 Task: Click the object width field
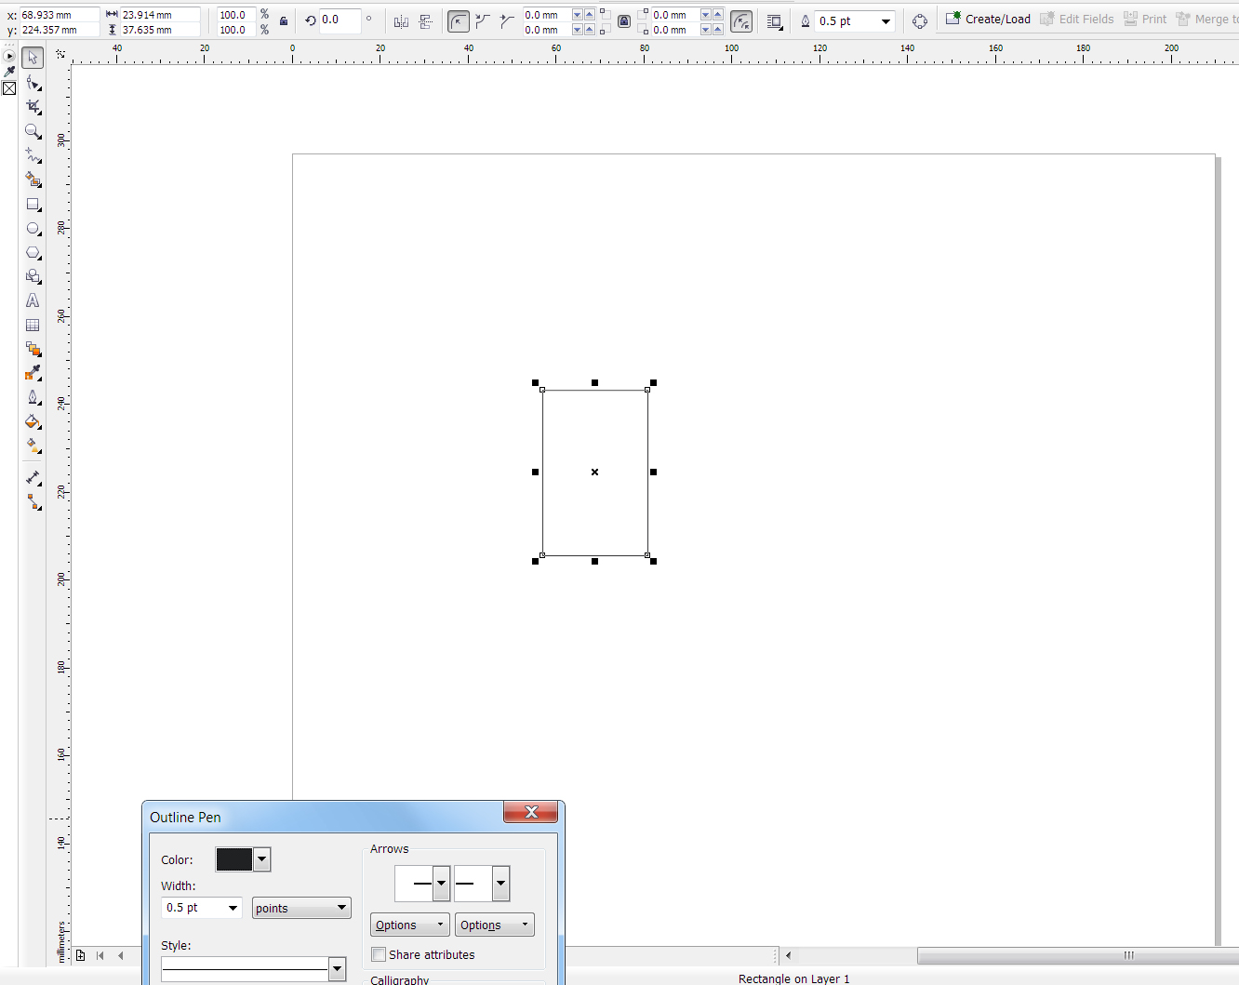(x=160, y=15)
